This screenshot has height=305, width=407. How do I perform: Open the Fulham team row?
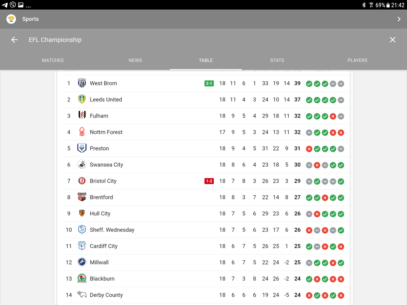pos(206,116)
